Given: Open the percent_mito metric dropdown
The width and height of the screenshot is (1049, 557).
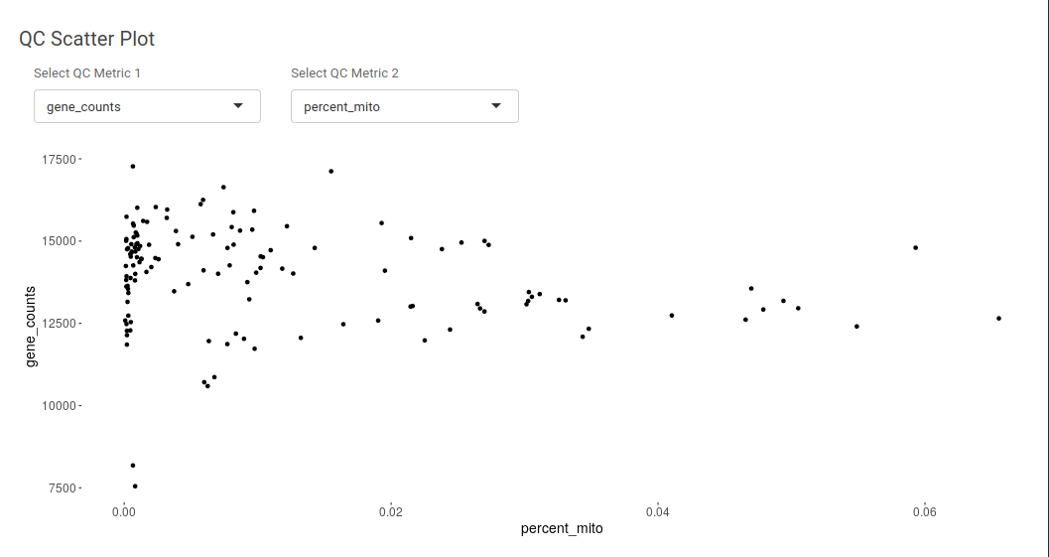Looking at the screenshot, I should [x=405, y=106].
